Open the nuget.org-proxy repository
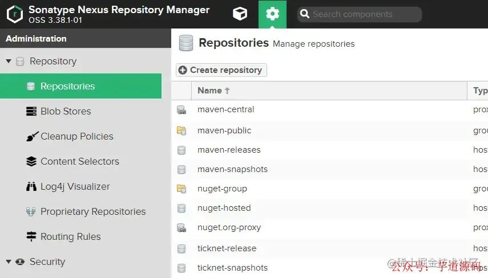 click(x=229, y=227)
